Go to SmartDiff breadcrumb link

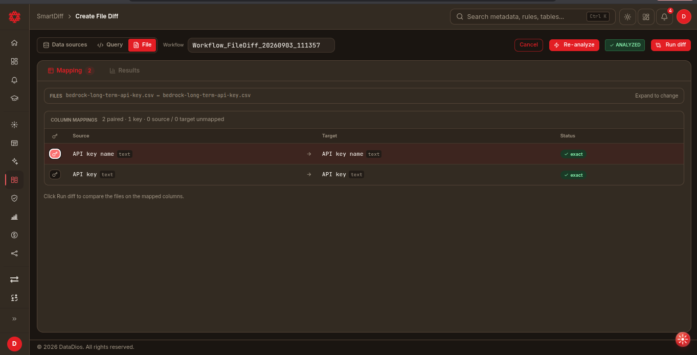[x=50, y=16]
